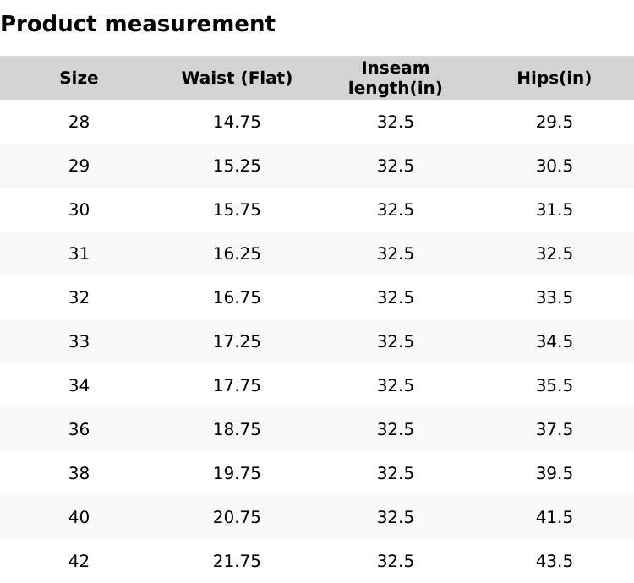Screen dimensions: 634x583
Task: Select size 40 in the Size column
Action: pyautogui.click(x=79, y=517)
